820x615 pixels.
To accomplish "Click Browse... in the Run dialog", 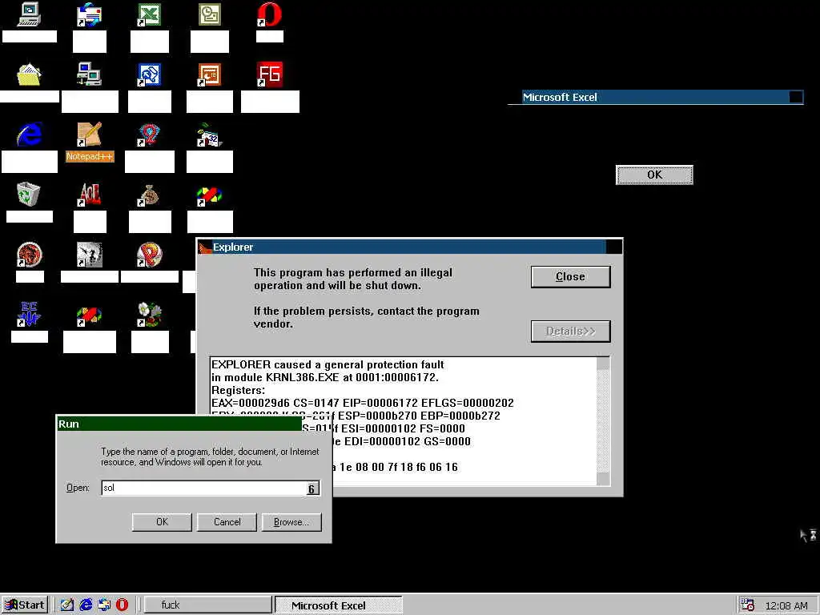I will [291, 522].
